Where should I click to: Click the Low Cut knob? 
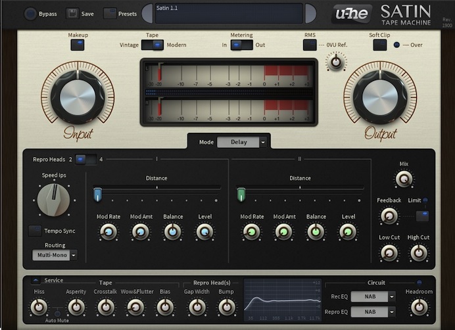pos(389,253)
